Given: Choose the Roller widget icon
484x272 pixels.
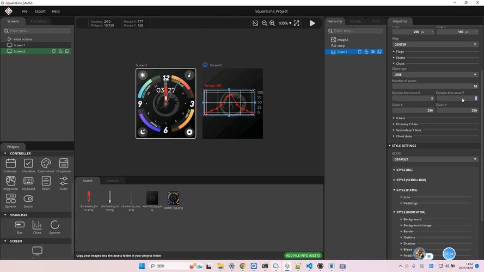Looking at the screenshot, I should click(x=46, y=181).
